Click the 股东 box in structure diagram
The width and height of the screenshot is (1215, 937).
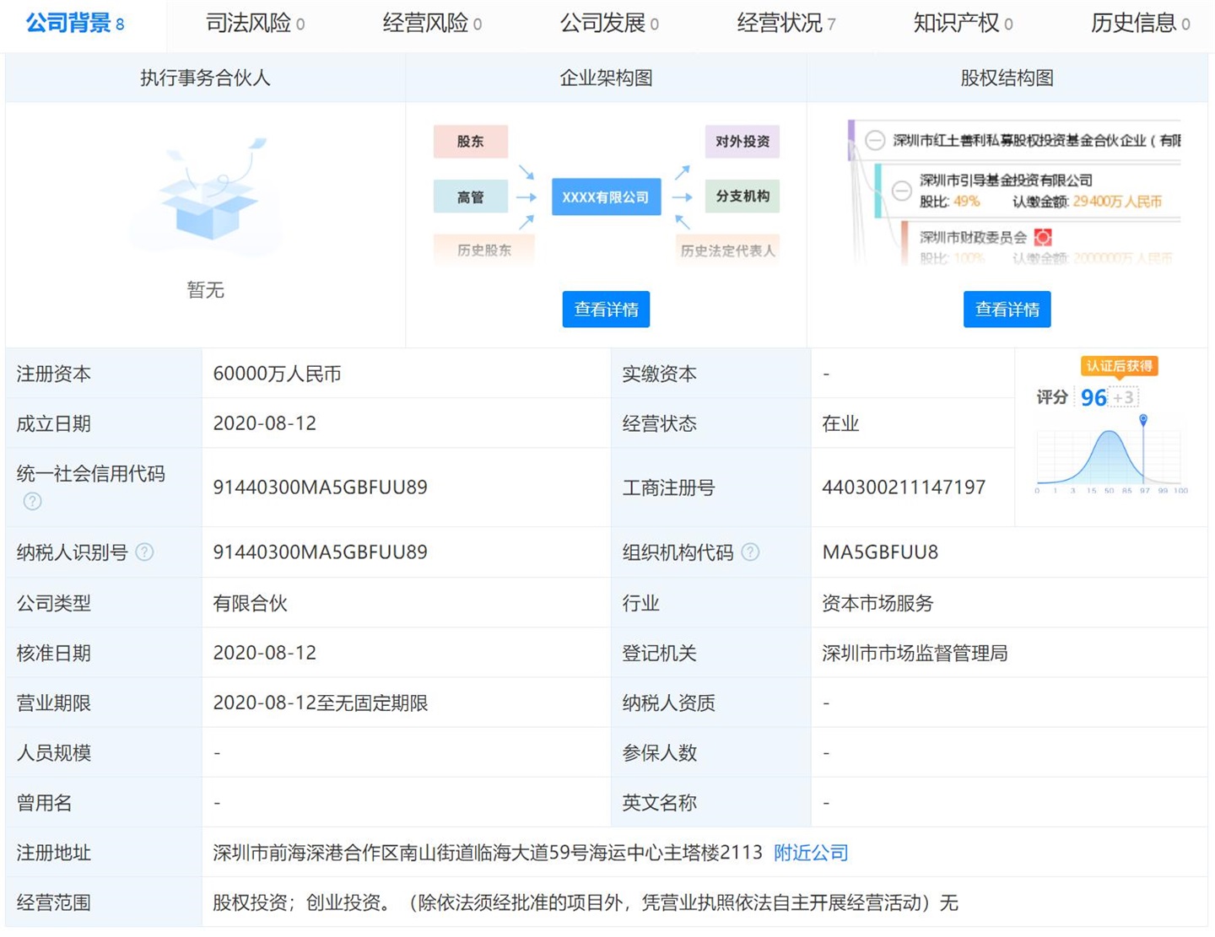coord(470,142)
